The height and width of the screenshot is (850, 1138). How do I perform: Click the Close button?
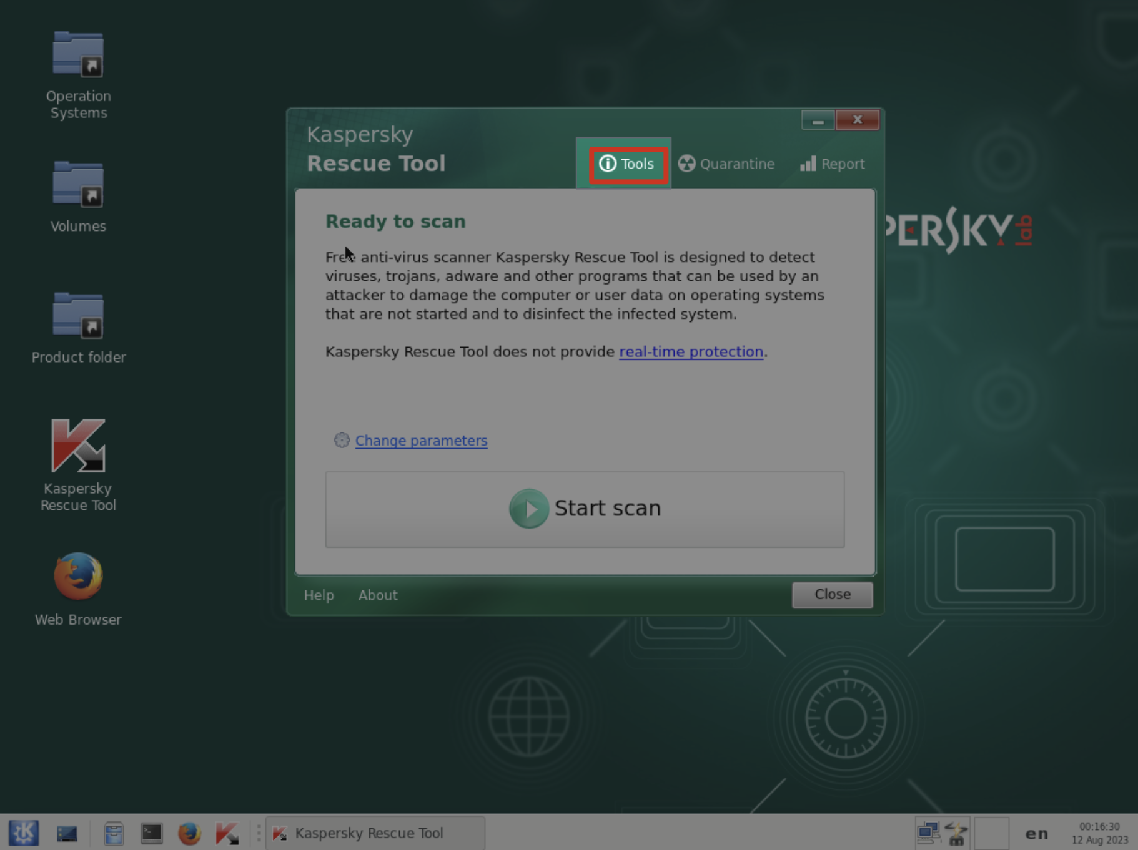point(832,595)
